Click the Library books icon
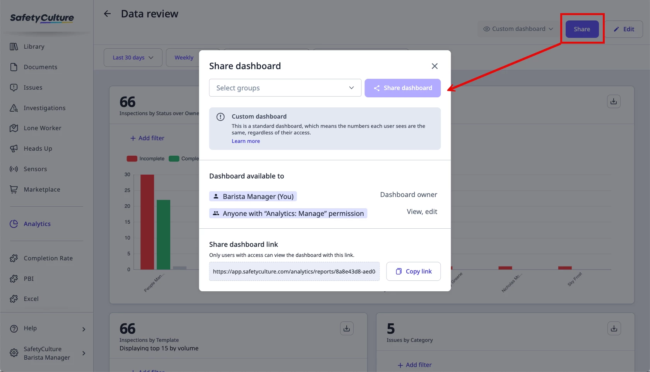This screenshot has width=650, height=372. point(14,47)
